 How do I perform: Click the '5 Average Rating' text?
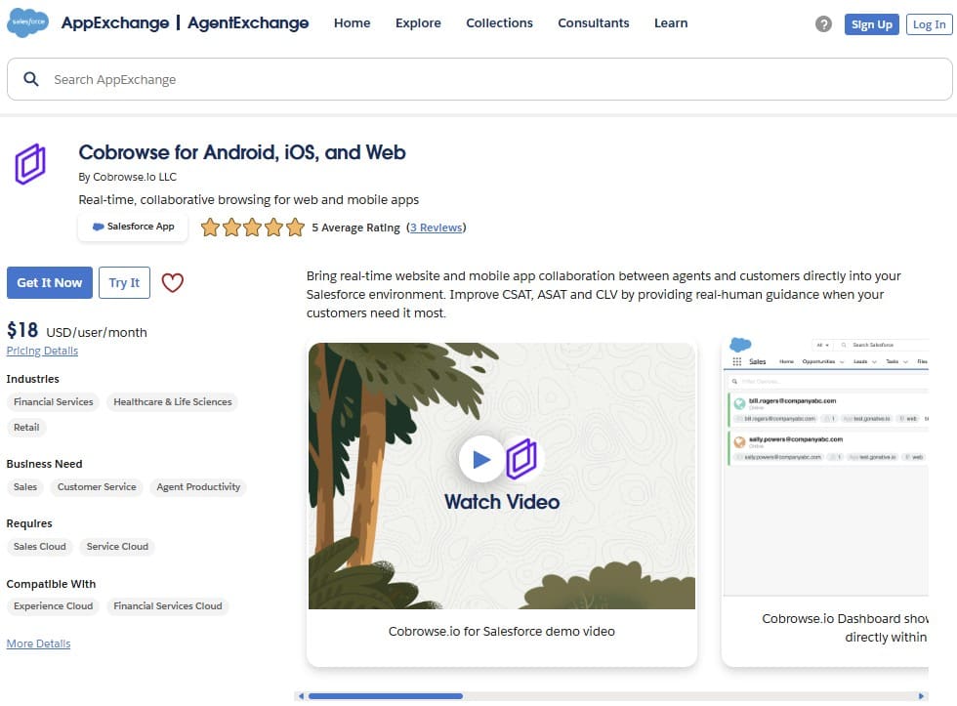(355, 228)
